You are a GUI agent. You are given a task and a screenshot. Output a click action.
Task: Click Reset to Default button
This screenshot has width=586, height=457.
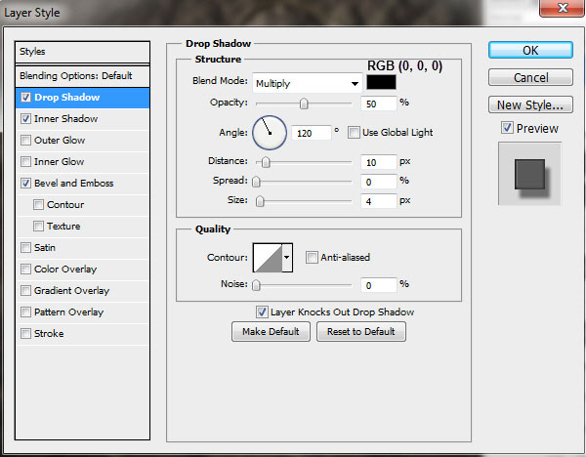coord(361,331)
